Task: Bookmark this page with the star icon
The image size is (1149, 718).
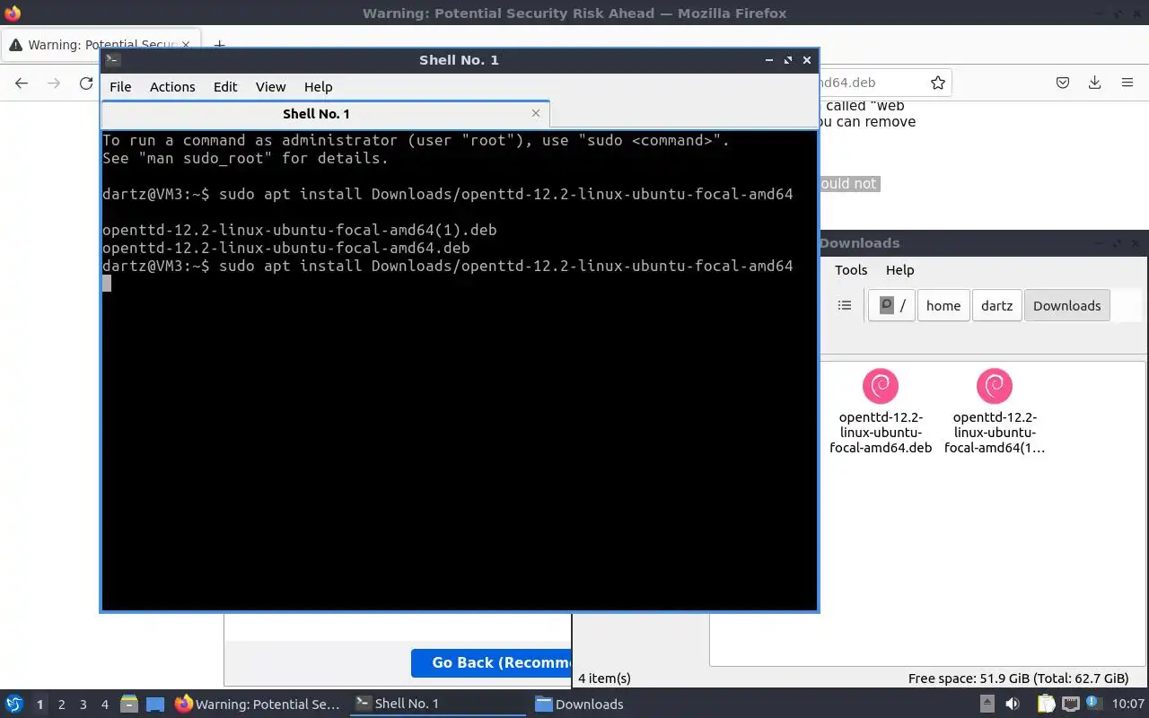Action: (938, 83)
